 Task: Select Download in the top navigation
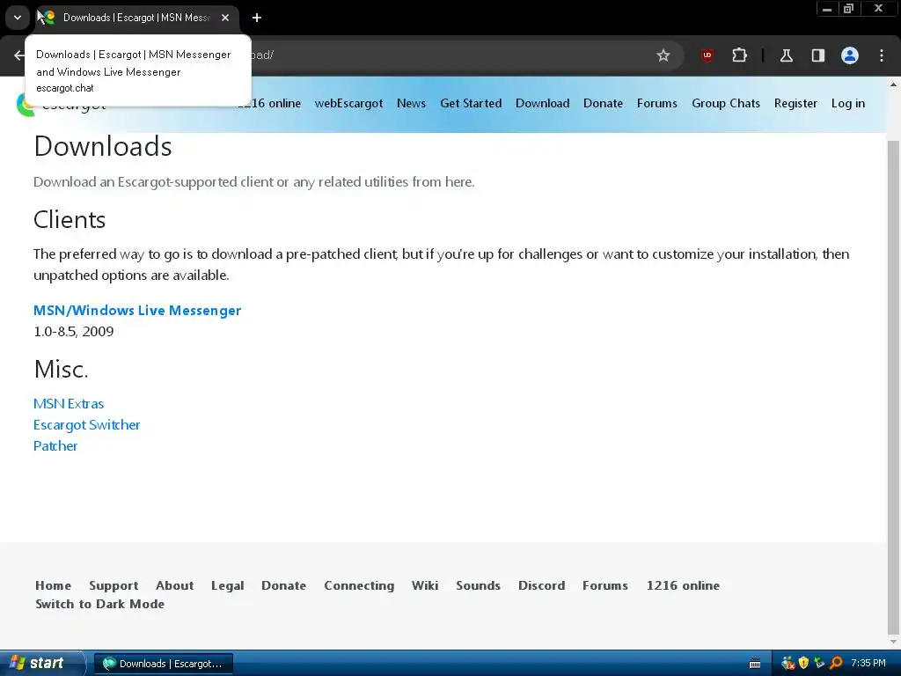coord(542,104)
